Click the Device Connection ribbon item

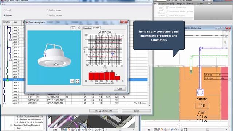click(x=176, y=7)
